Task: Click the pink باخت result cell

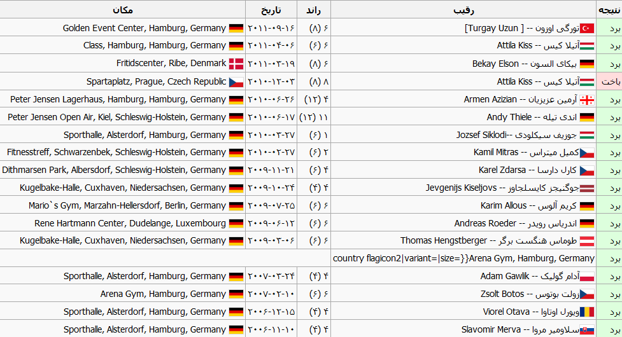Action: [611, 81]
